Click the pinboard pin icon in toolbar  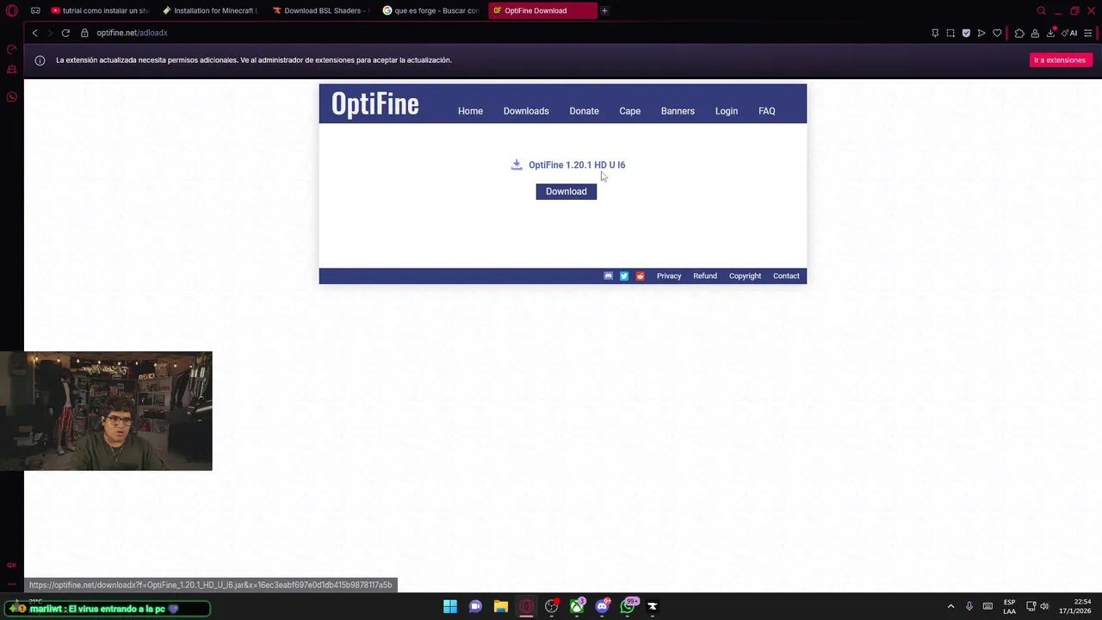coord(935,33)
